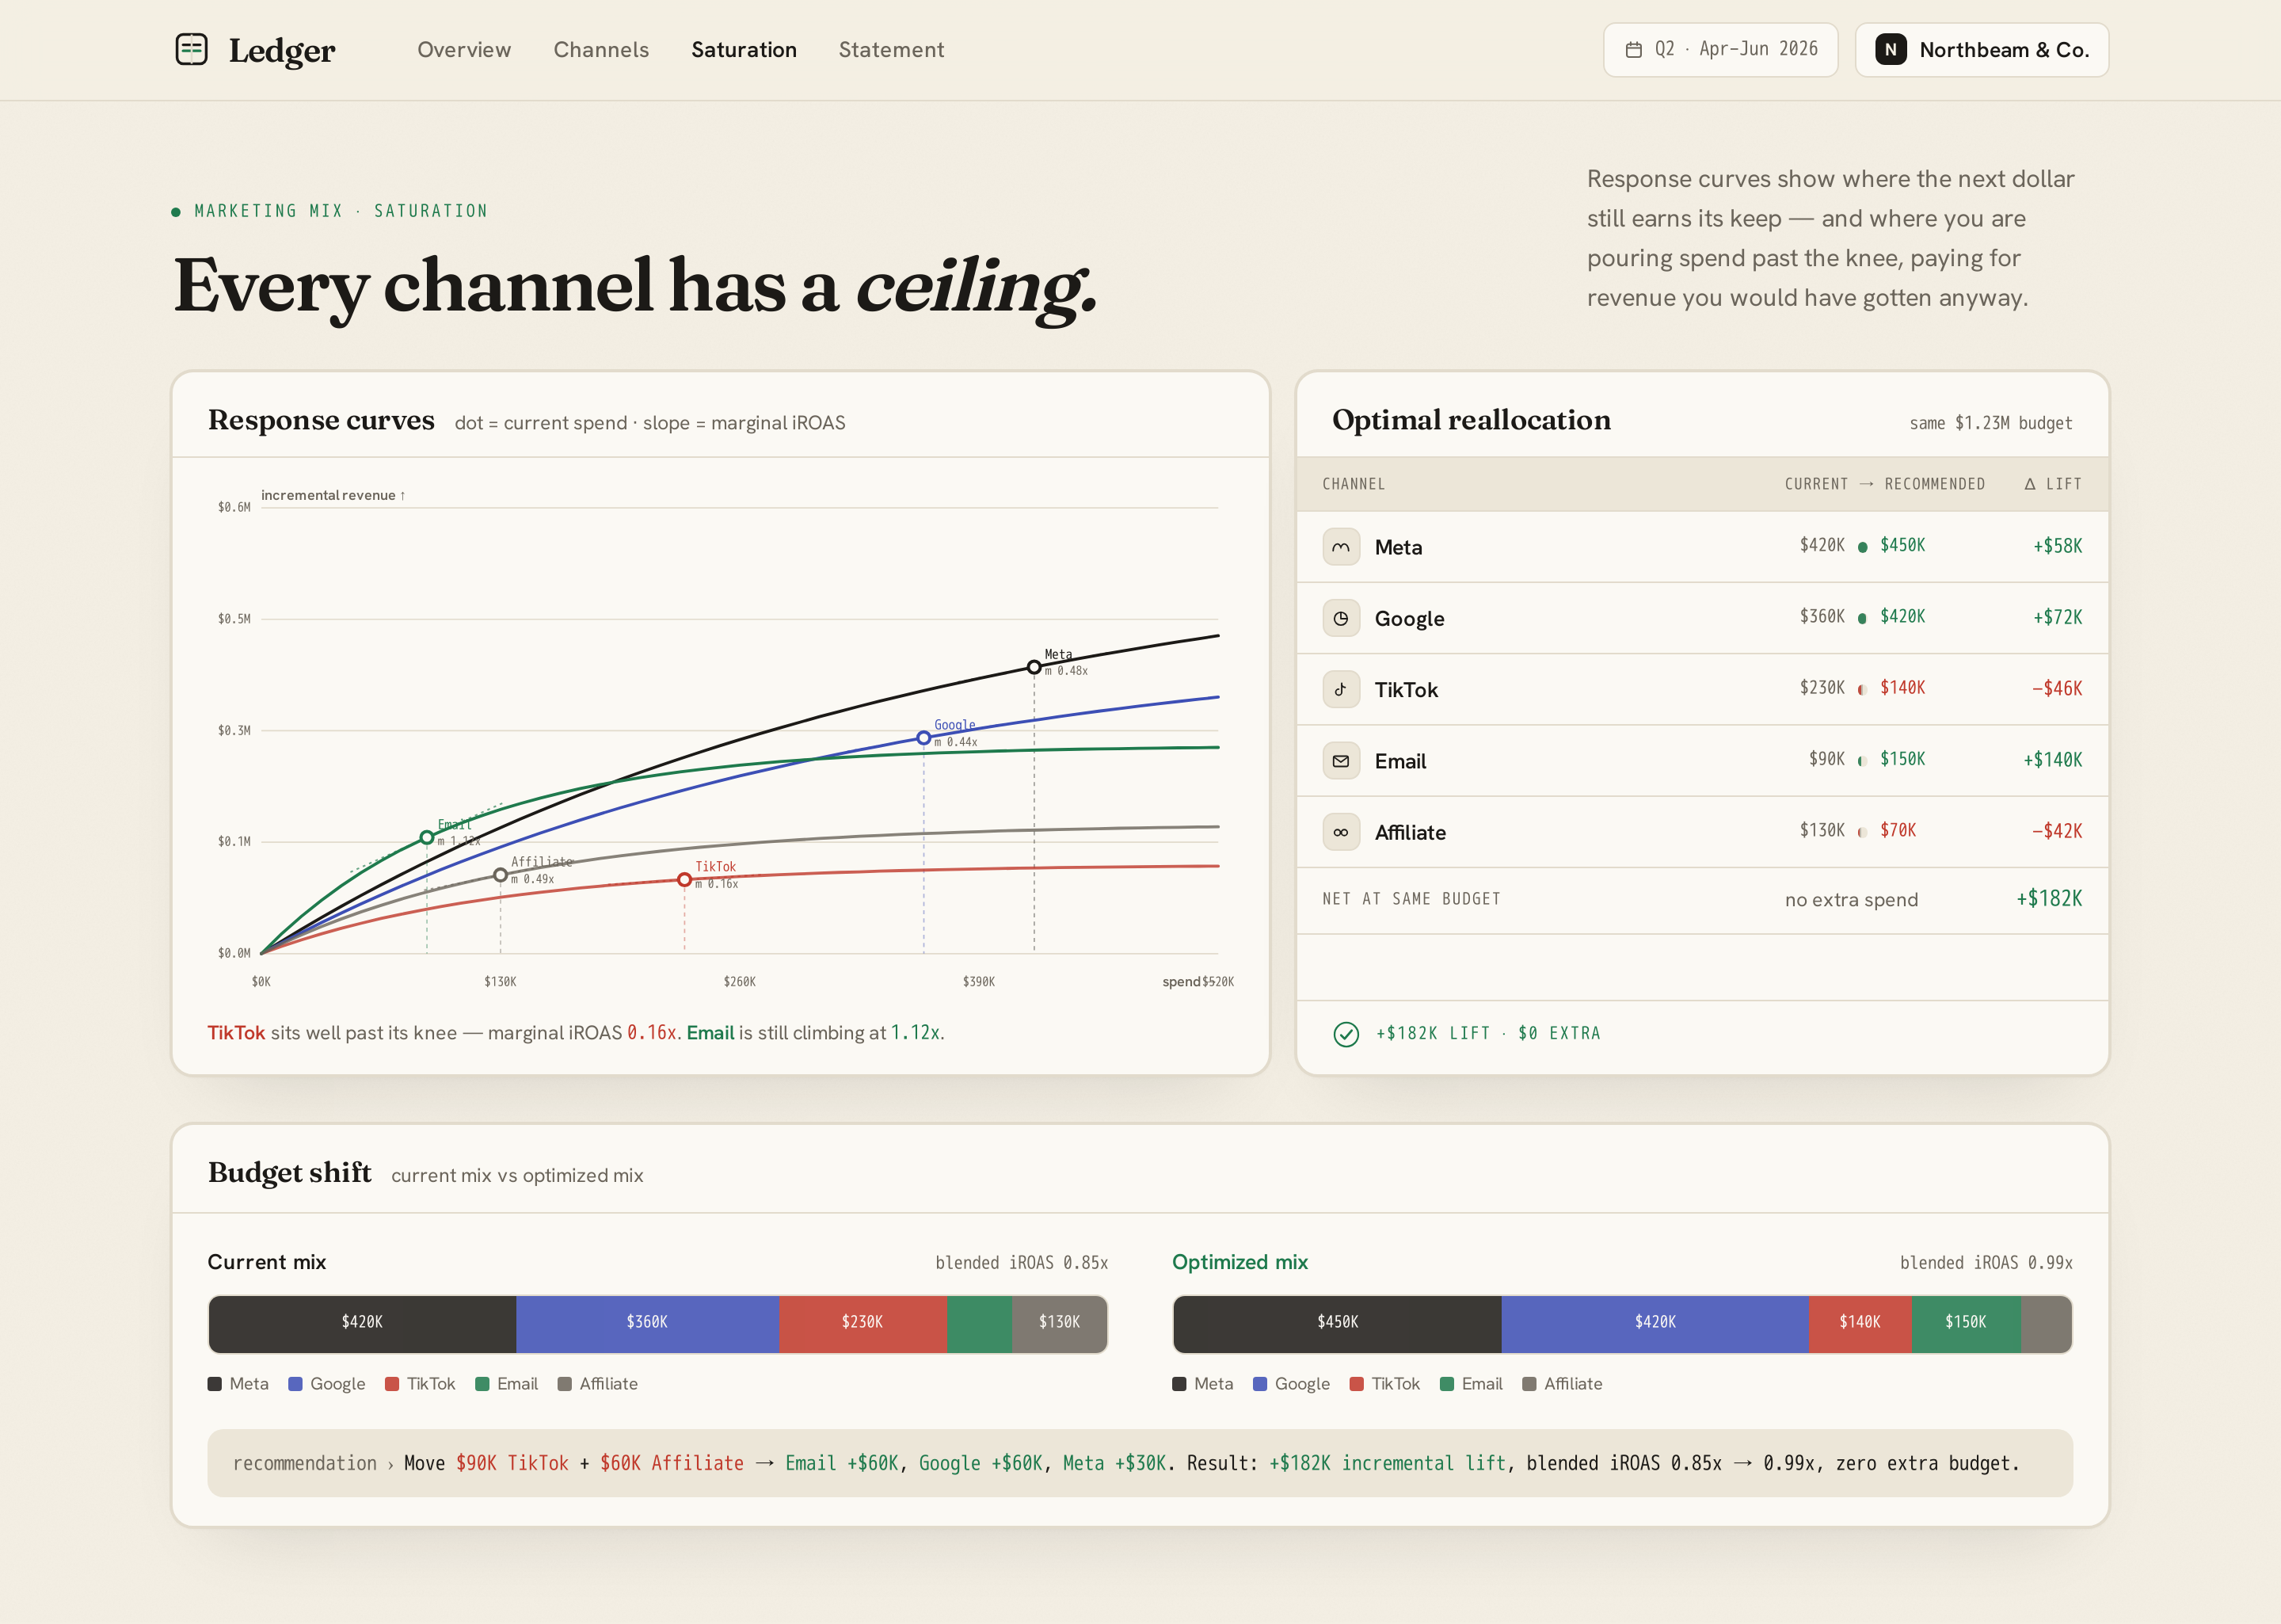The height and width of the screenshot is (1624, 2281).
Task: Click the Google channel icon
Action: pos(1340,618)
